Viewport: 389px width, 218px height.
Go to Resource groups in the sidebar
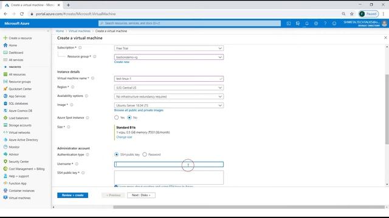[19, 82]
